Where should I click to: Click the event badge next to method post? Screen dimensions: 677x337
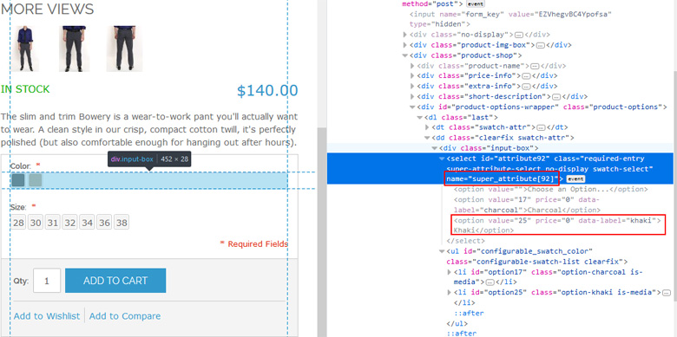[x=476, y=3]
